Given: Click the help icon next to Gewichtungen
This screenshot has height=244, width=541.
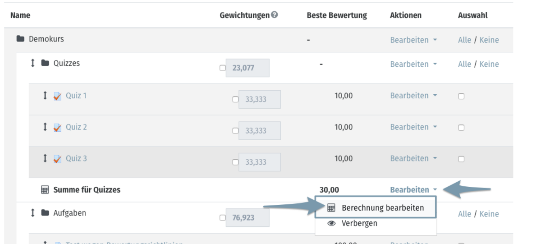Looking at the screenshot, I should [275, 15].
